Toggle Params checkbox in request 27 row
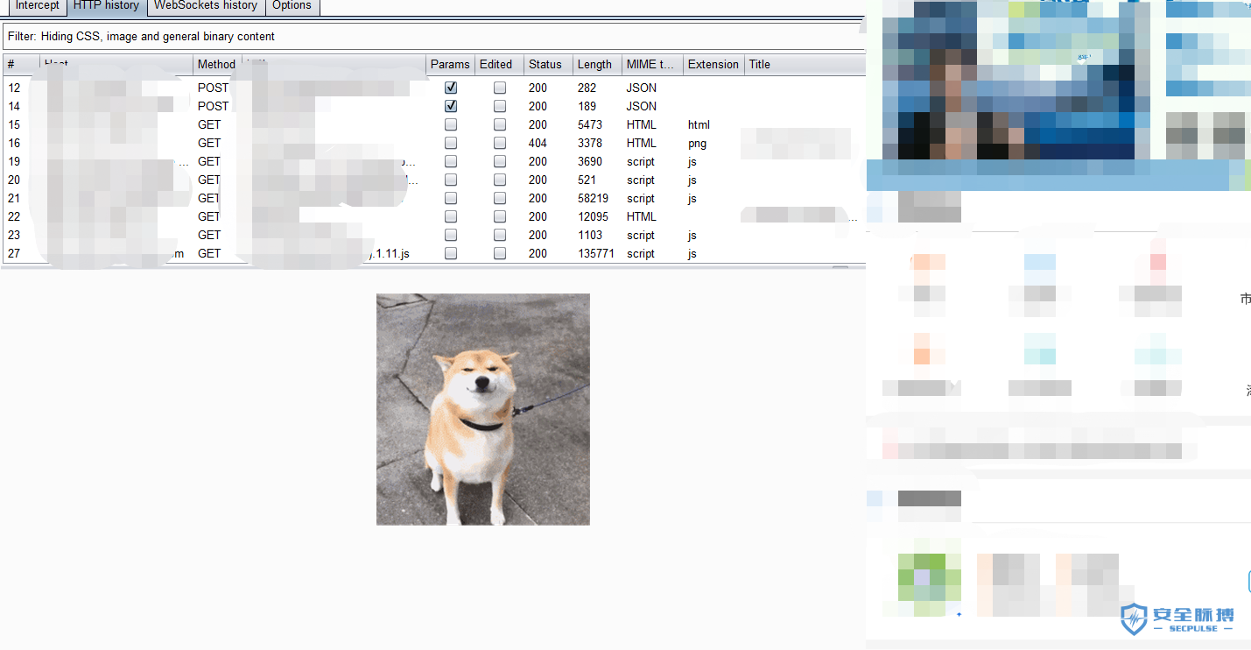This screenshot has height=650, width=1251. tap(451, 253)
